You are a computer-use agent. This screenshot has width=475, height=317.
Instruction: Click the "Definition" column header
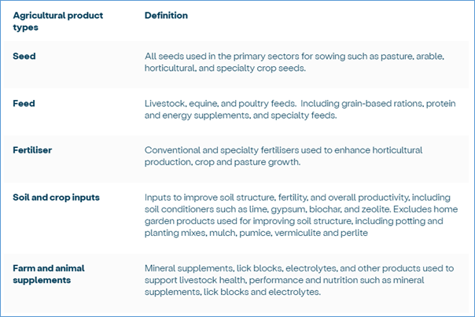click(x=166, y=16)
